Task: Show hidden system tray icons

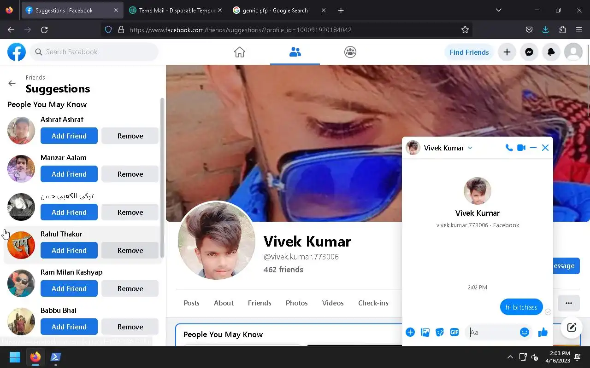Action: pos(510,357)
